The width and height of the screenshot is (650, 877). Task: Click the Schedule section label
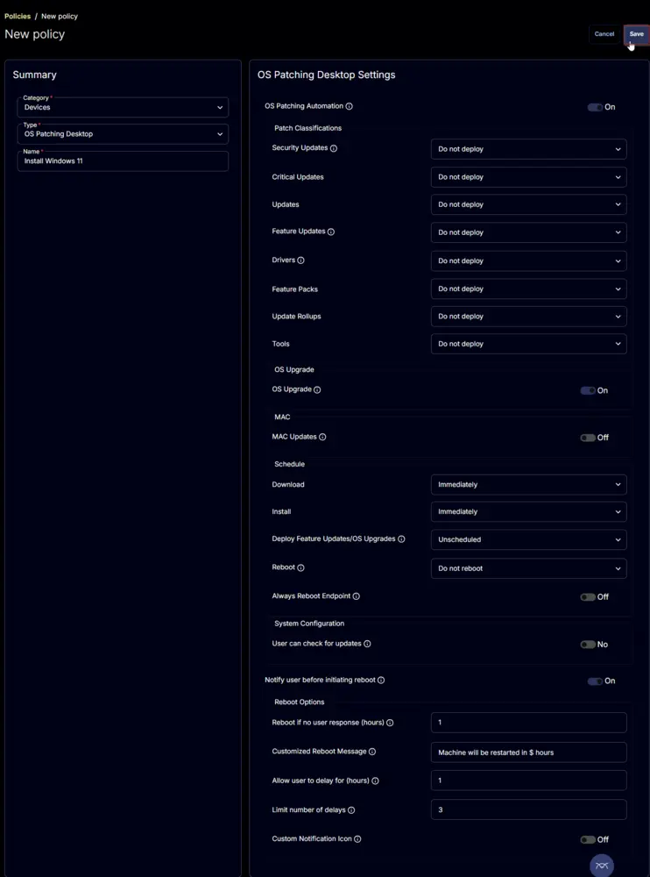[289, 464]
